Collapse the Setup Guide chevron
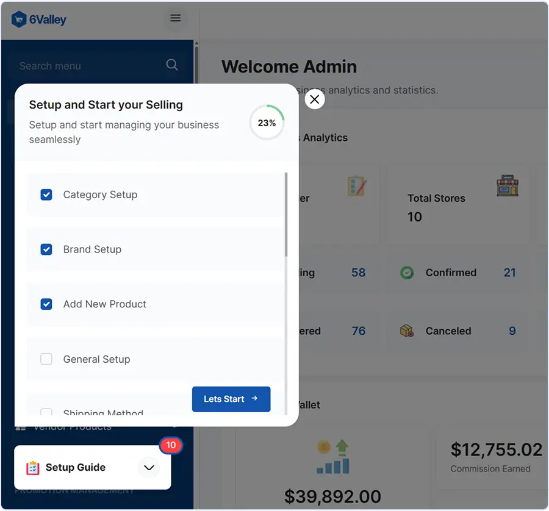 tap(149, 468)
